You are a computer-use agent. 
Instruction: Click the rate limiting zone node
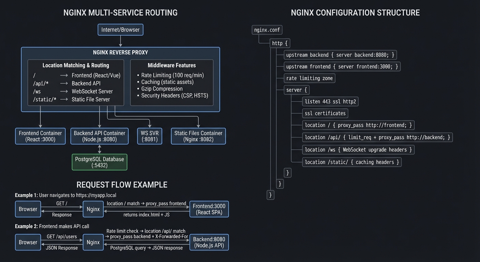tap(309, 78)
